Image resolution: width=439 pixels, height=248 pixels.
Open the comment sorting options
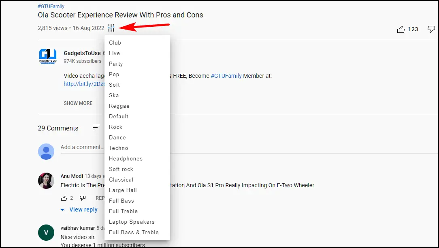click(x=96, y=128)
